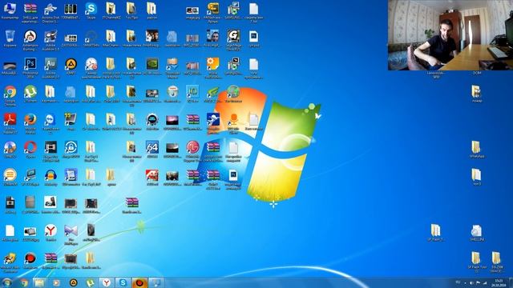Launch Windows Media Player from the taskbar

pyautogui.click(x=56, y=282)
